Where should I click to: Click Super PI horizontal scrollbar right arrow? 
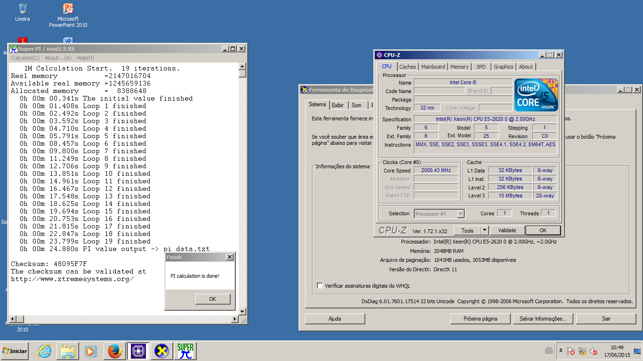tap(234, 319)
